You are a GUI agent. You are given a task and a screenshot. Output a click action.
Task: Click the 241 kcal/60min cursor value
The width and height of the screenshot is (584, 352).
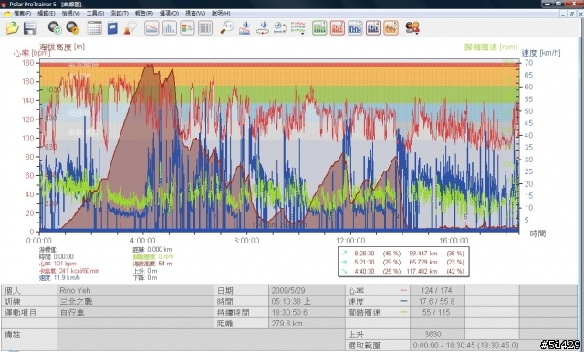pyautogui.click(x=79, y=271)
